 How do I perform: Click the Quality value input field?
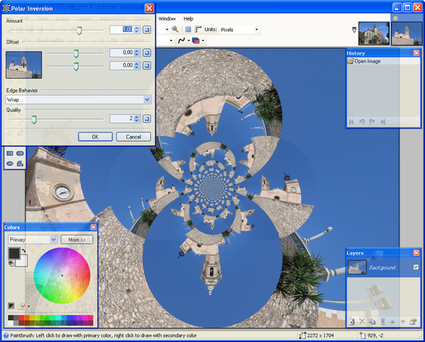[x=122, y=119]
